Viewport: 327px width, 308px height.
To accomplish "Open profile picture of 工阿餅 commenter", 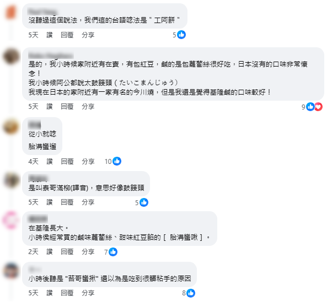I will tap(11, 12).
